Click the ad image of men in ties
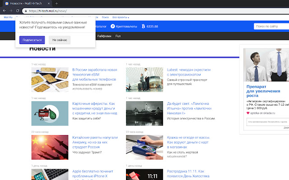 [266, 65]
